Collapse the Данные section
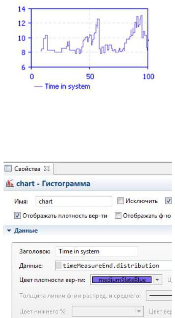 click(9, 231)
